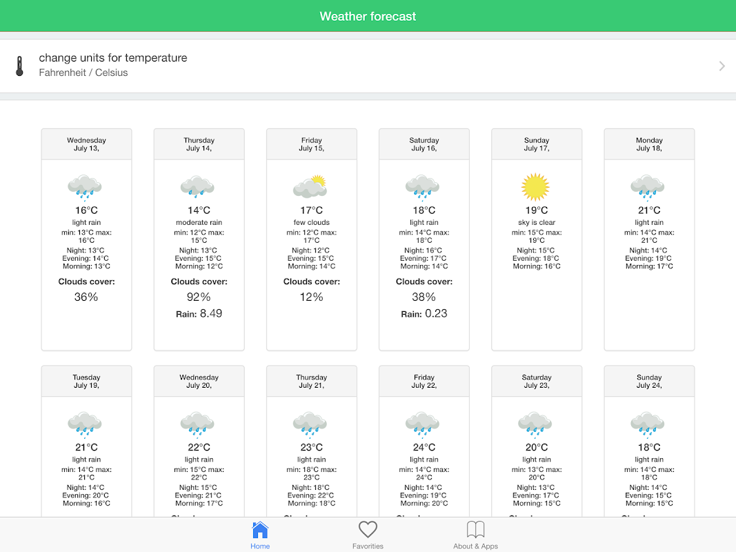This screenshot has height=552, width=736.
Task: Select the Saturday July 23 card header
Action: [x=537, y=381]
